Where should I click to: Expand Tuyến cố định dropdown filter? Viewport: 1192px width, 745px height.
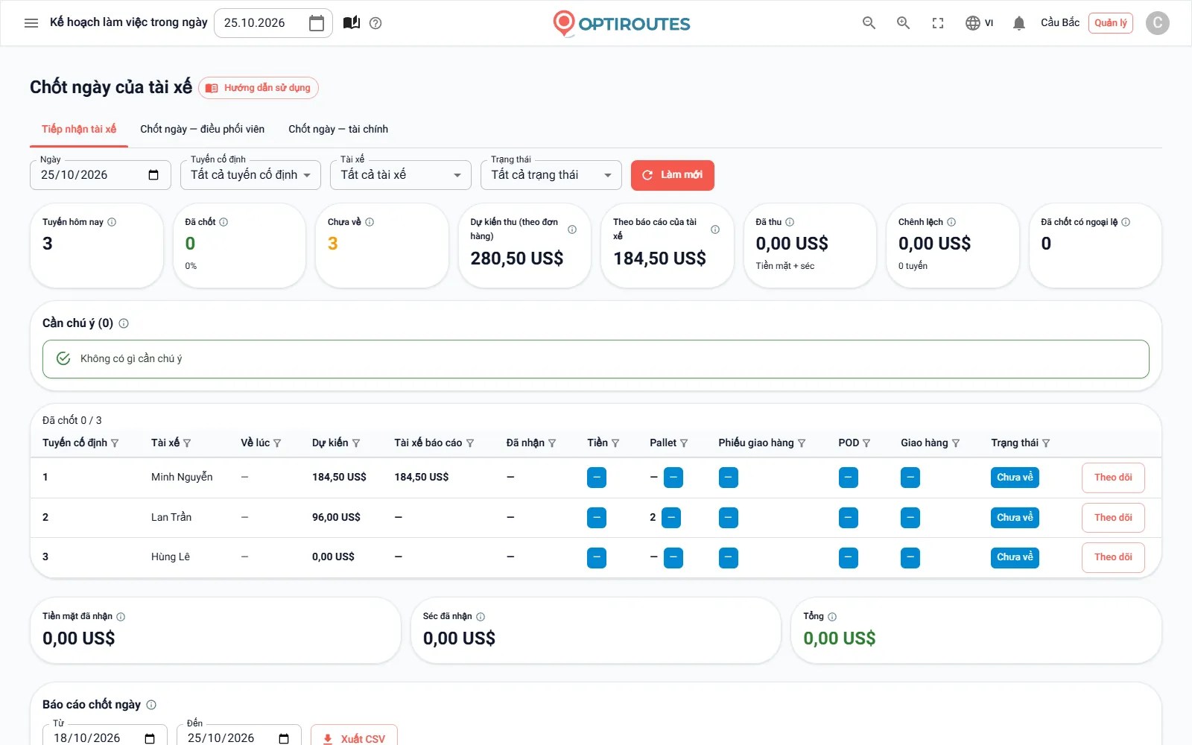click(250, 175)
